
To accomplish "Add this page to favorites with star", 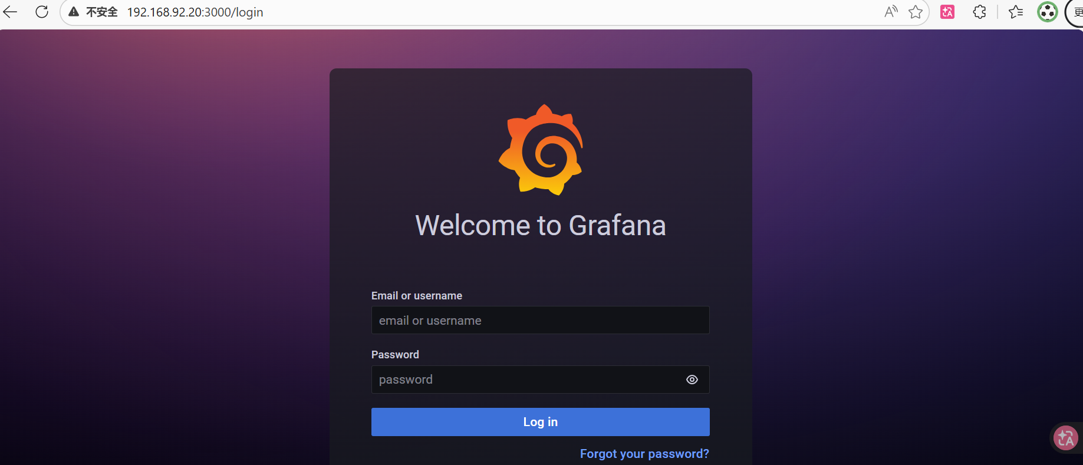I will point(916,12).
